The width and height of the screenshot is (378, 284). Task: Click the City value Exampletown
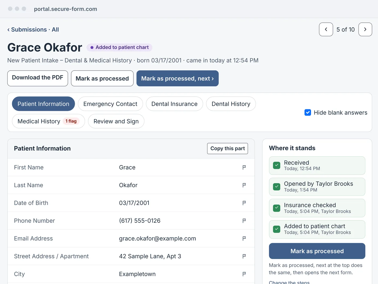(x=137, y=274)
